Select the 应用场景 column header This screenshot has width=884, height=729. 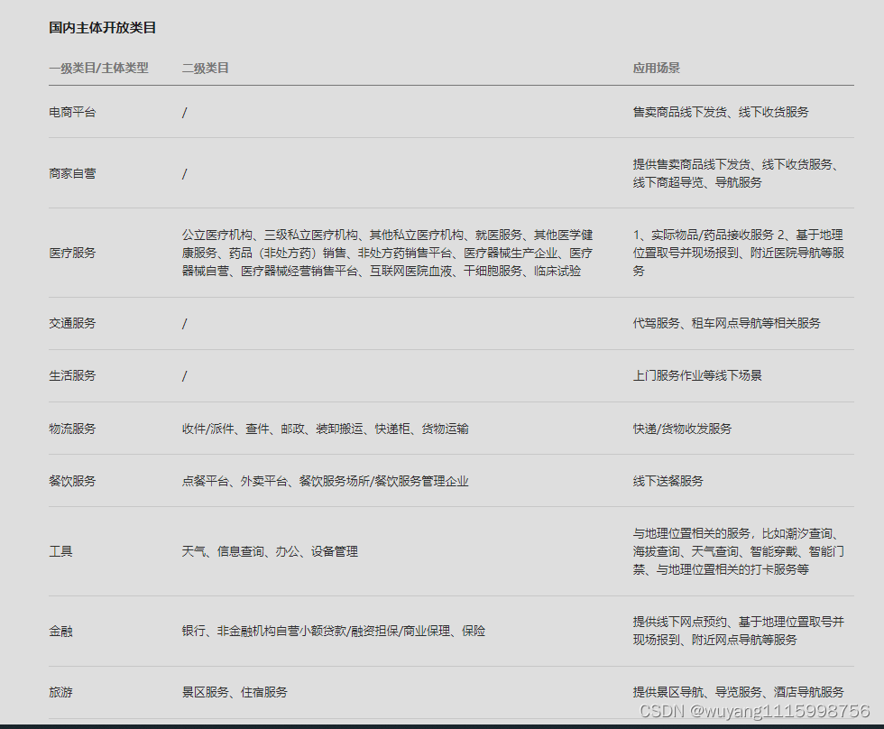tap(656, 68)
